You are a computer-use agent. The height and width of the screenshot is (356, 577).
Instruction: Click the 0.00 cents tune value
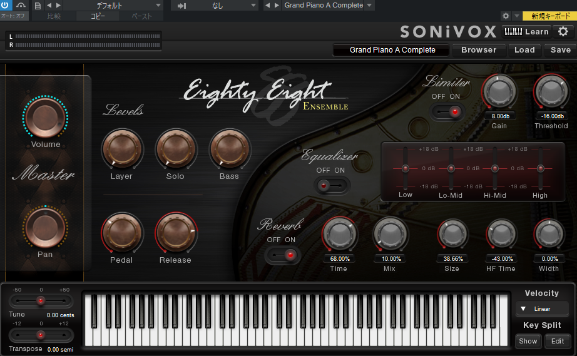click(60, 315)
